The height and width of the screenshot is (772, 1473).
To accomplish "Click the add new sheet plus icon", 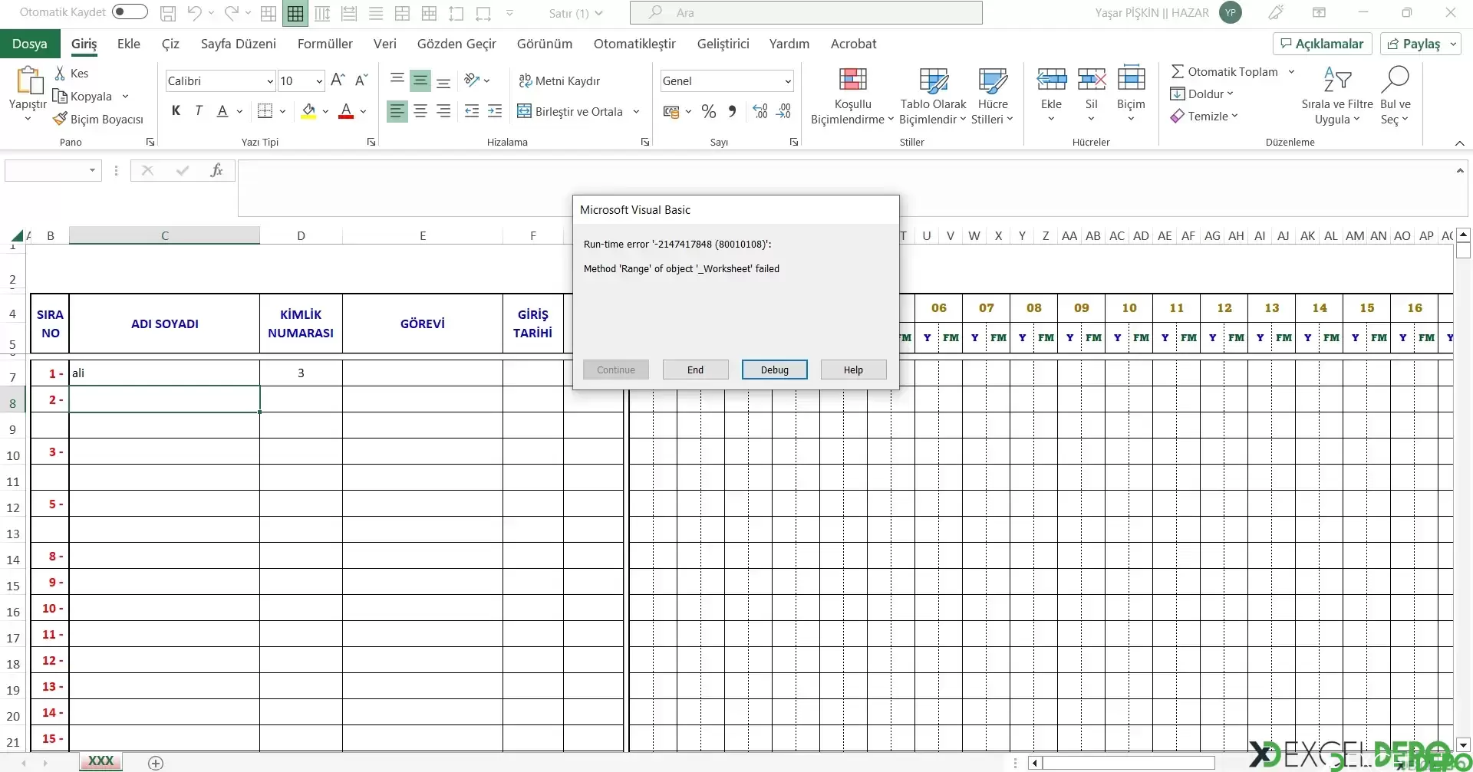I will (156, 763).
